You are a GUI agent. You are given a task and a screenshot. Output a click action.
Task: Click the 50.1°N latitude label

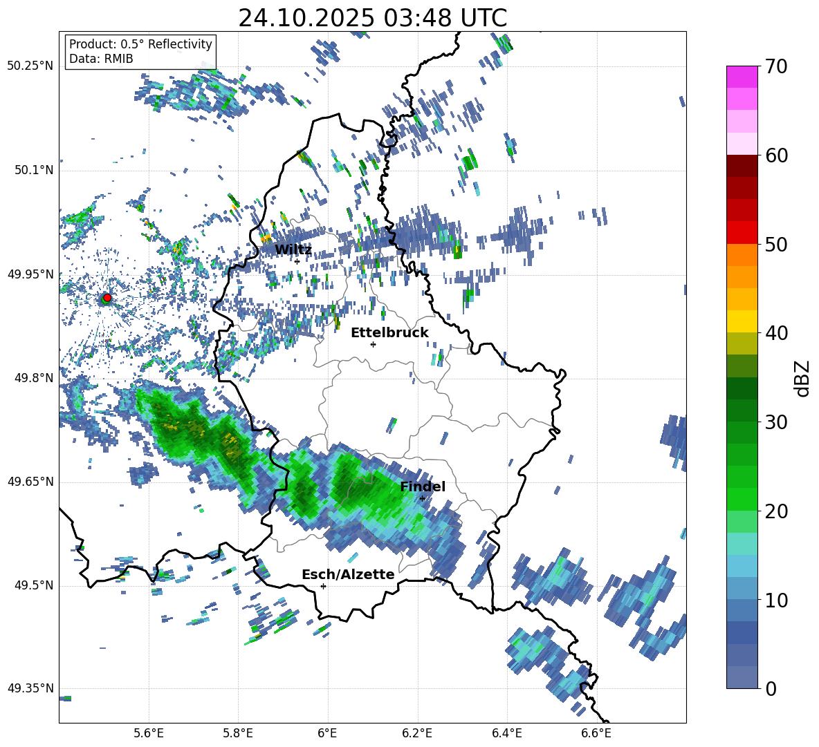pos(34,171)
